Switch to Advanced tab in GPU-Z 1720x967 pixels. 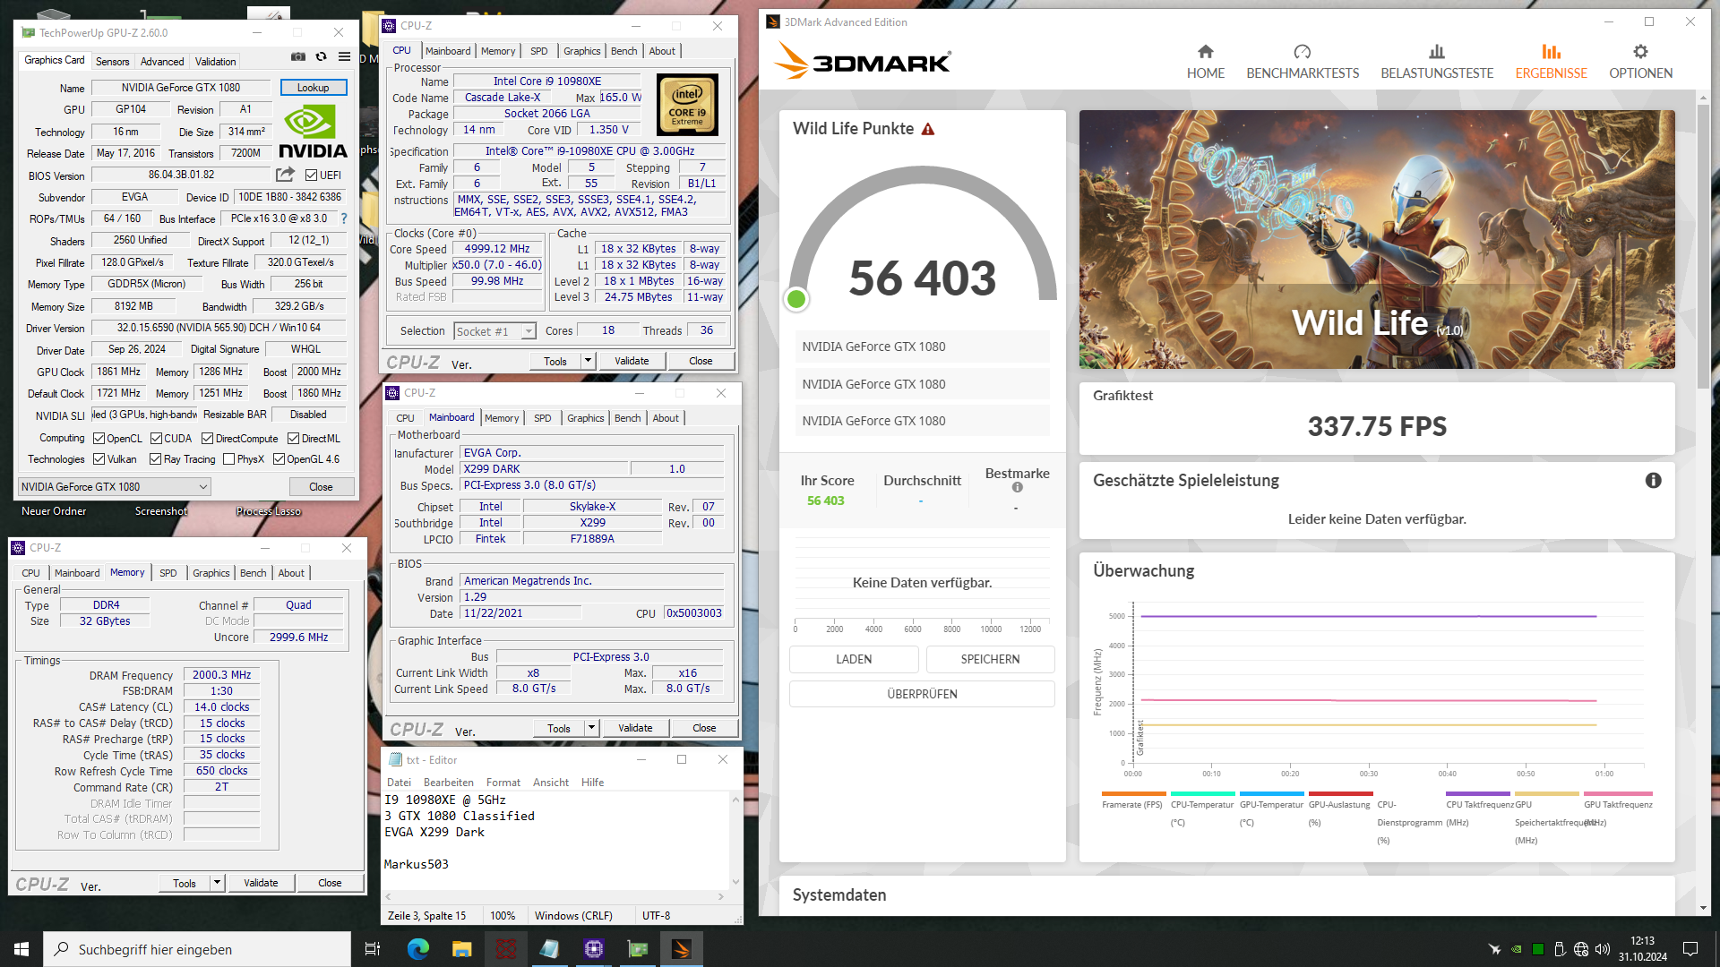(162, 62)
